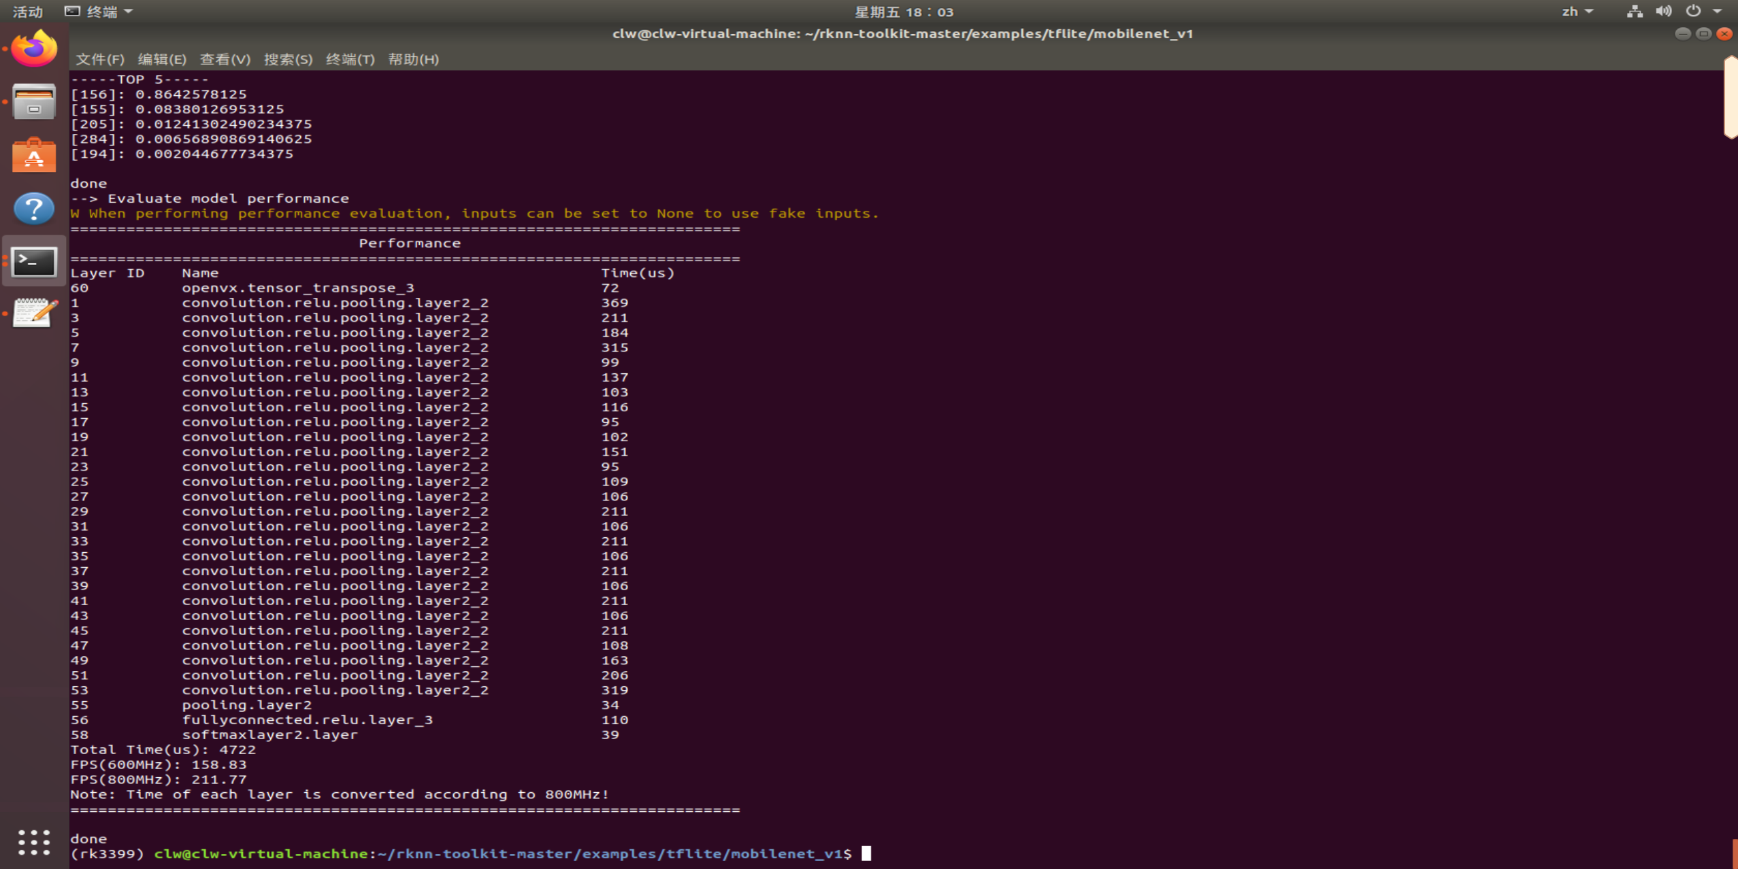This screenshot has width=1738, height=869.
Task: Open the network status icon
Action: click(1635, 11)
